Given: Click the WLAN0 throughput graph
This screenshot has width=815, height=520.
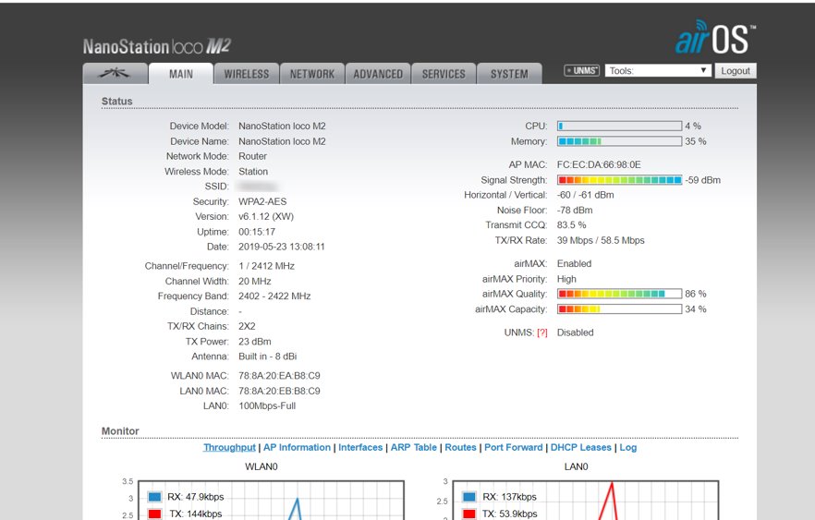Looking at the screenshot, I should tap(271, 501).
